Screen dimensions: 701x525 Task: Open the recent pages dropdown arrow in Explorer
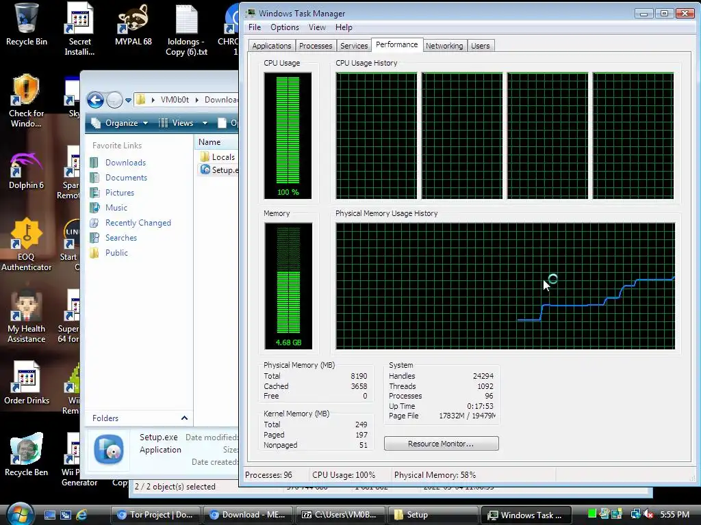click(128, 100)
